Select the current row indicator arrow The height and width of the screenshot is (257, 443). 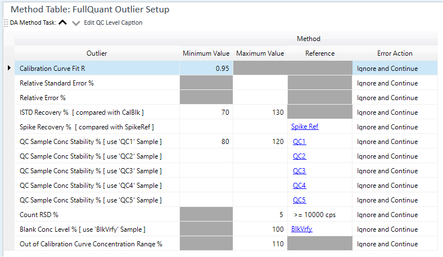(x=9, y=68)
